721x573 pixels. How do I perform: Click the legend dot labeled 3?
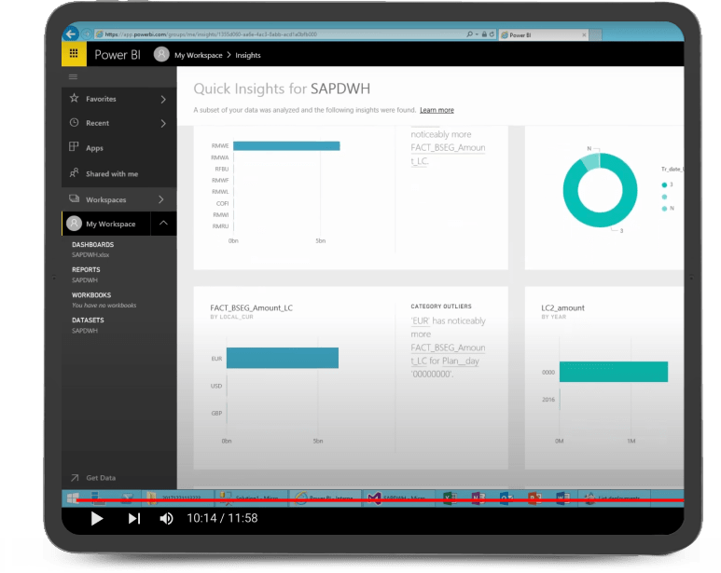click(664, 185)
